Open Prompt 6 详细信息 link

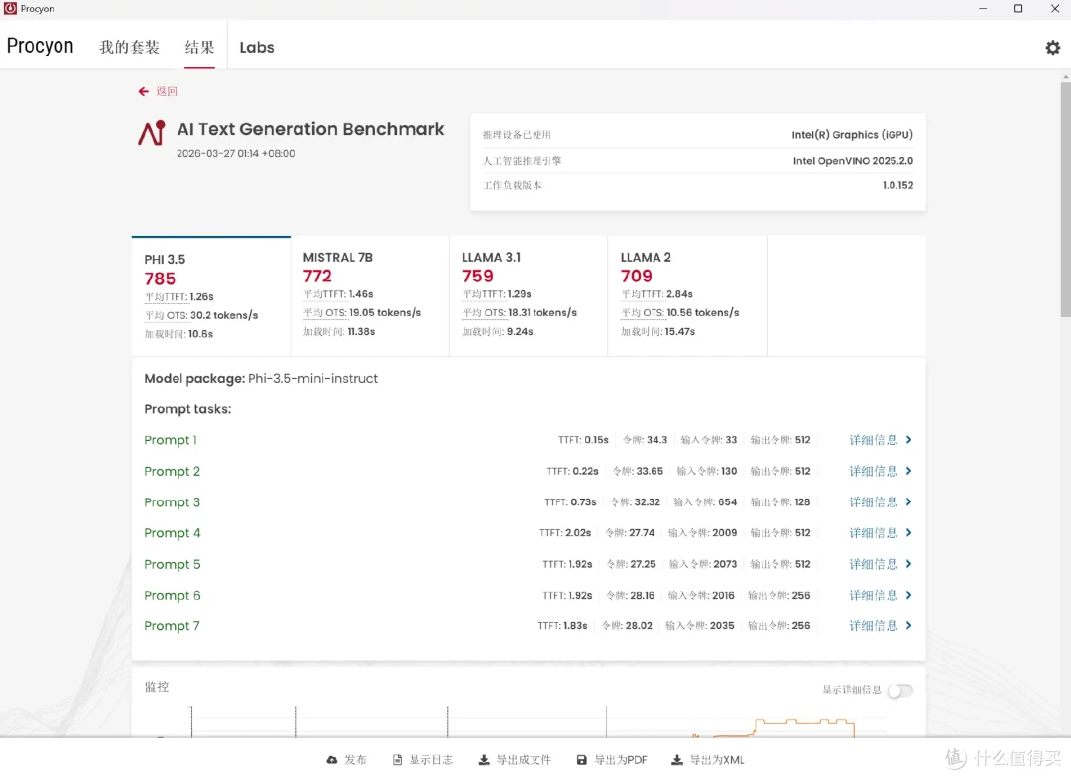[873, 595]
